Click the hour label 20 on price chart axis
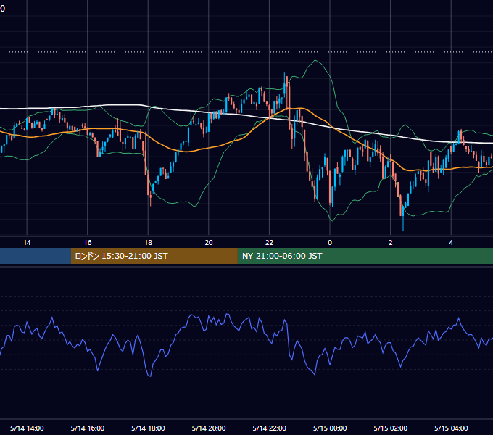Screen dimensions: 493x435 coord(209,243)
